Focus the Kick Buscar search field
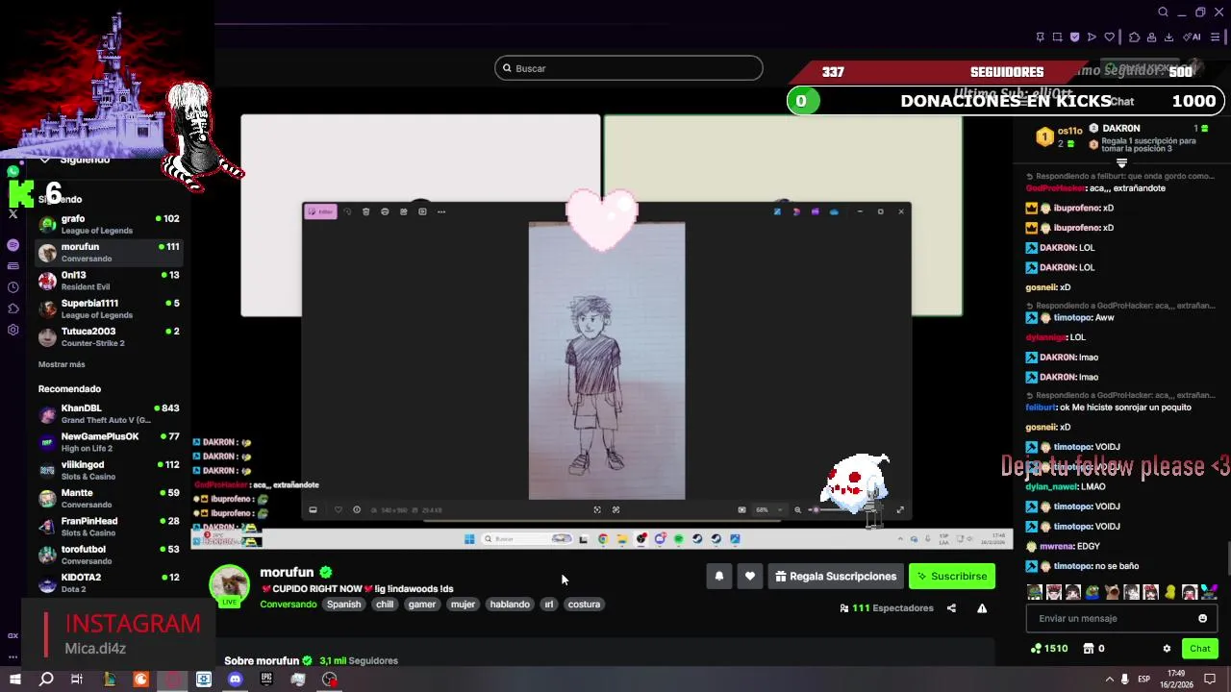The height and width of the screenshot is (692, 1231). click(629, 68)
